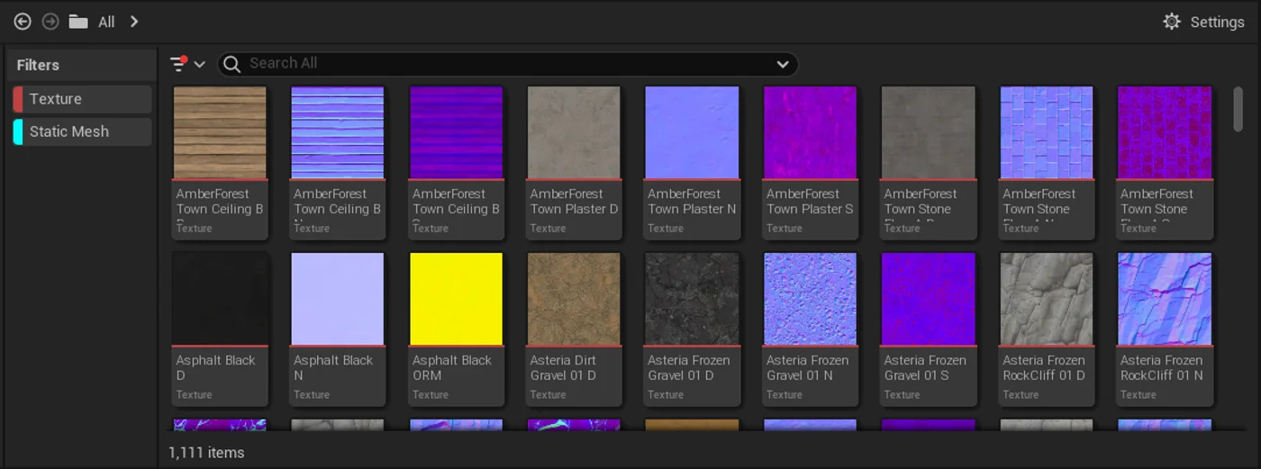Expand the chevron after the All breadcrumb
This screenshot has height=469, width=1261.
click(134, 22)
